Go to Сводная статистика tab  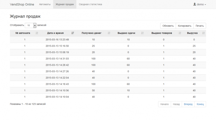tap(90, 4)
